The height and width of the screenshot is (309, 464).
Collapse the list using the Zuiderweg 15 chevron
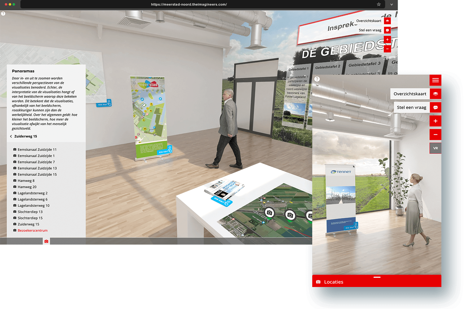11,136
